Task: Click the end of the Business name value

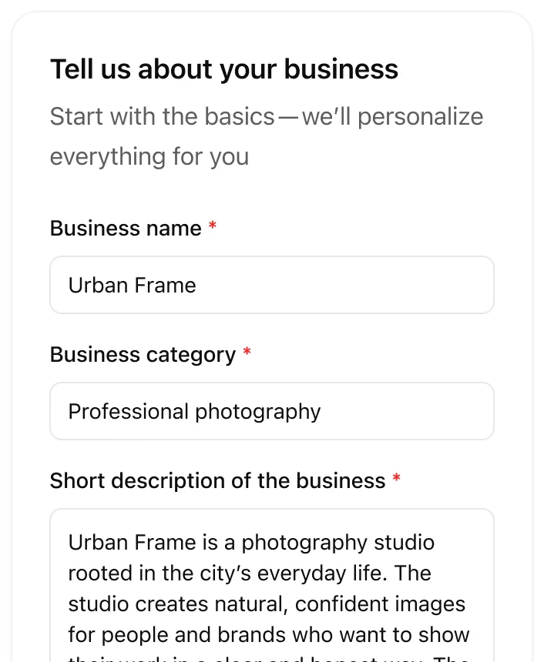Action: click(196, 285)
